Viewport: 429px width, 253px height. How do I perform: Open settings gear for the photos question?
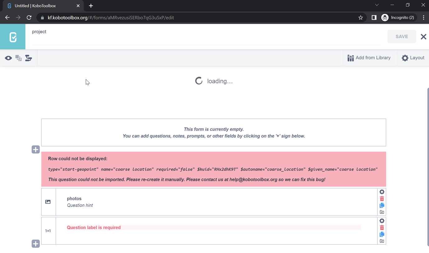click(382, 192)
